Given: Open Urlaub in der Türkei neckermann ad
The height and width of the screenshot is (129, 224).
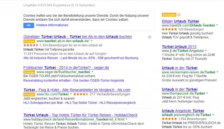Looking at the screenshot, I should click(x=179, y=68).
